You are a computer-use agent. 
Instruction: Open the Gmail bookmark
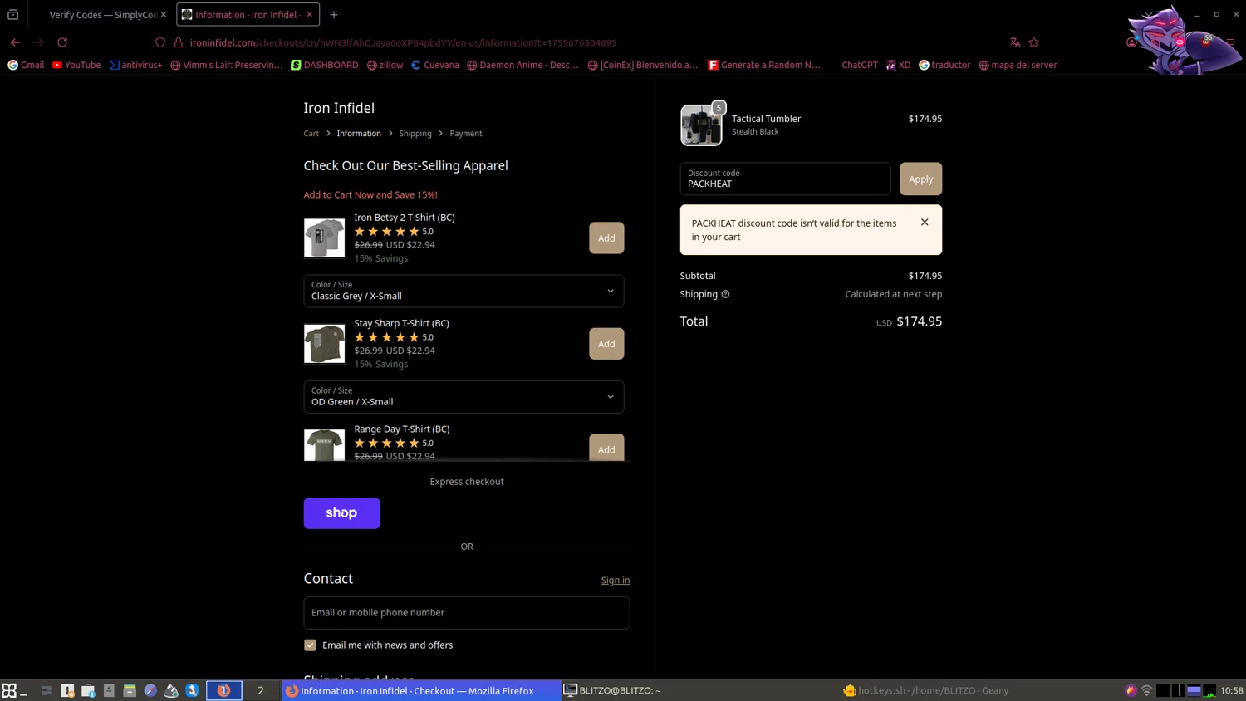pos(26,65)
